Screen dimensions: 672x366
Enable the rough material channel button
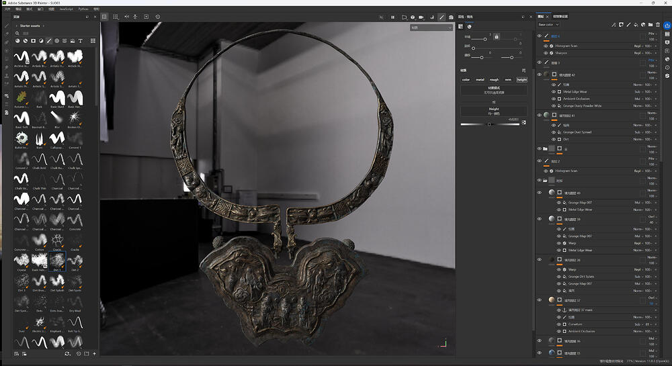[x=494, y=79]
